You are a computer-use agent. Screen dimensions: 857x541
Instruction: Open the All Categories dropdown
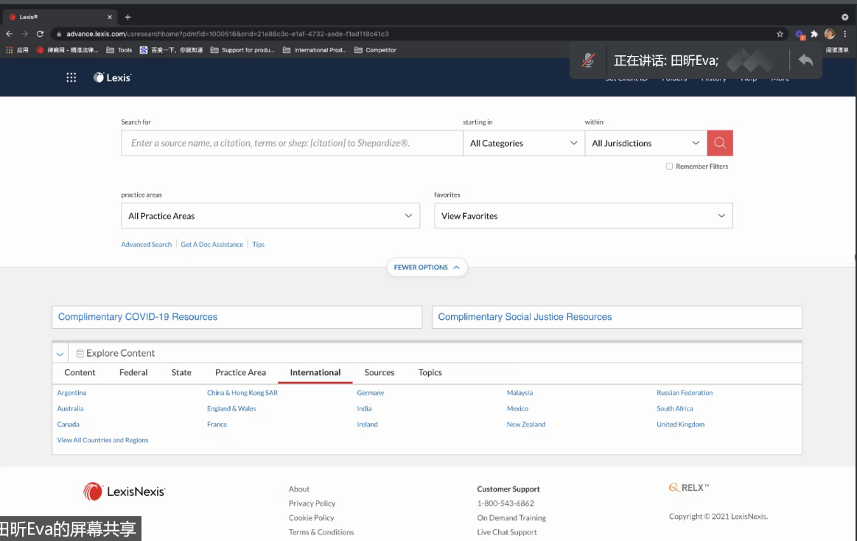524,143
